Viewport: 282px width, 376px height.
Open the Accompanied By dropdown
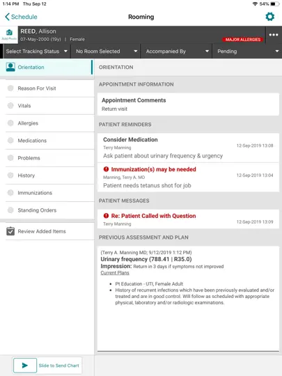[x=176, y=51]
